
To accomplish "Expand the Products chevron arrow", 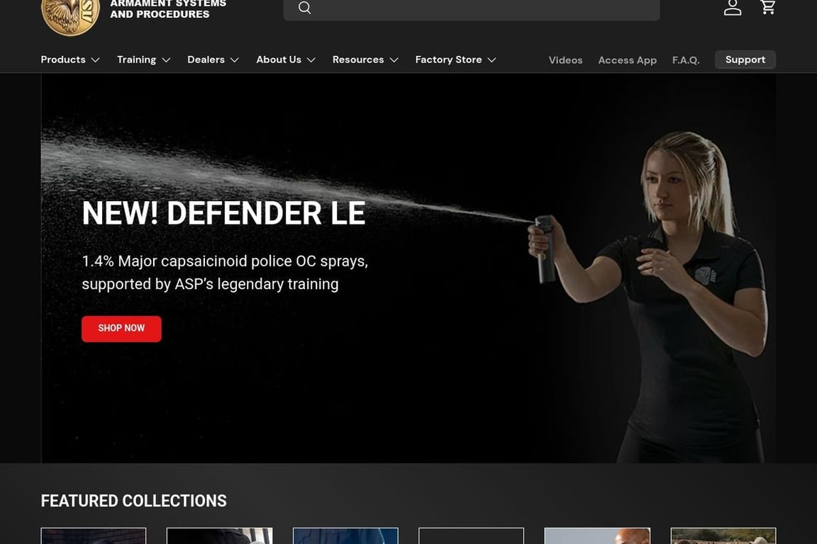I will click(x=95, y=60).
